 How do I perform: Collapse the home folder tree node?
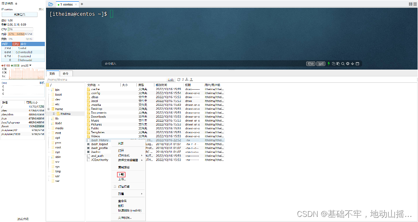49,109
